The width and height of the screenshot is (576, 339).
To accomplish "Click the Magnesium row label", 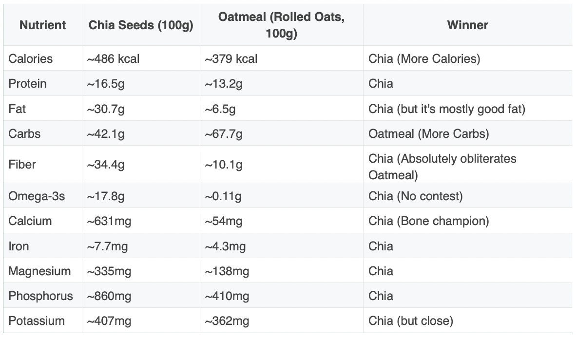I will click(x=39, y=271).
